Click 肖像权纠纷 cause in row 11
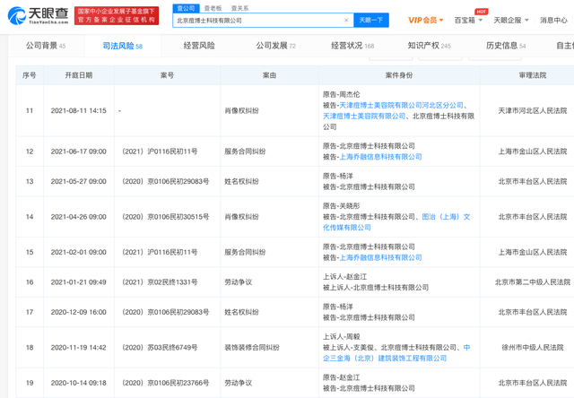574x398 pixels. click(241, 111)
